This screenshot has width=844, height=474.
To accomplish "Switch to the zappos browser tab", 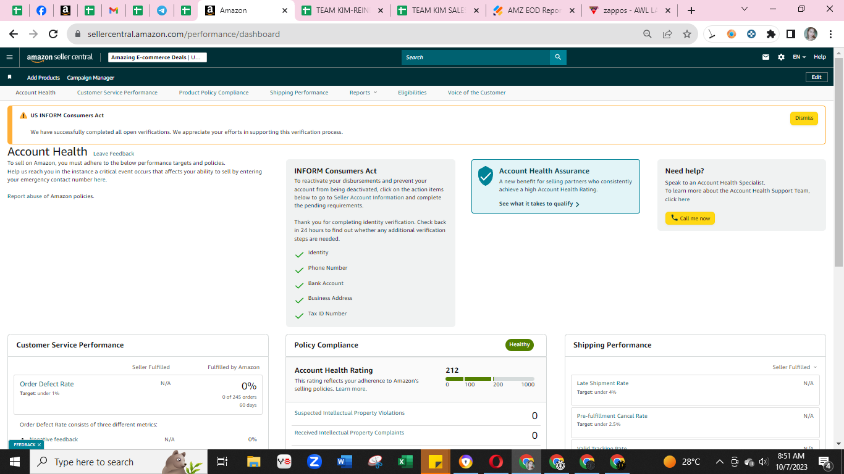I will click(x=630, y=10).
